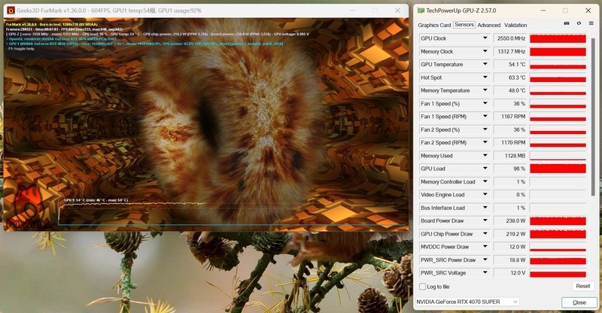Minimize the GPU-Z window
The width and height of the screenshot is (602, 313).
544,11
